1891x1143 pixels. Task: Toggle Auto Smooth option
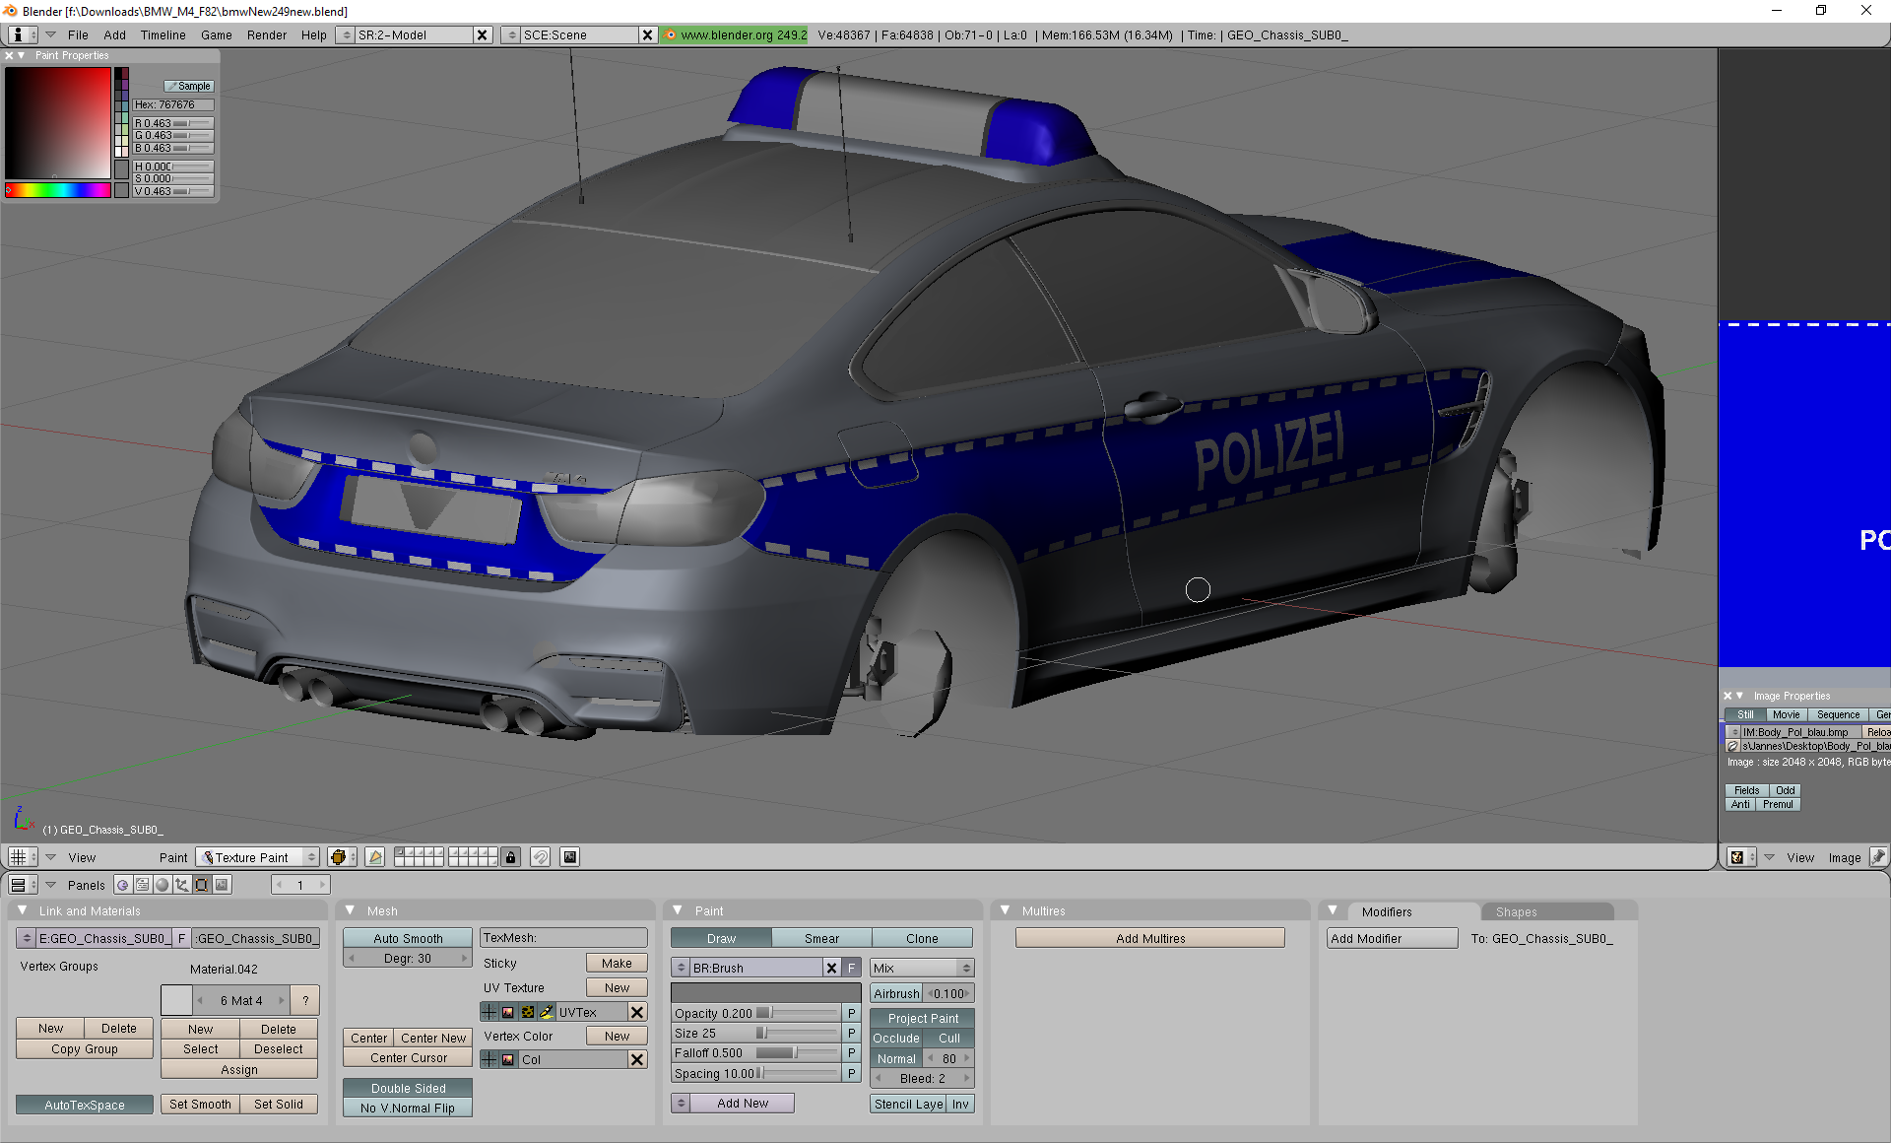[408, 938]
